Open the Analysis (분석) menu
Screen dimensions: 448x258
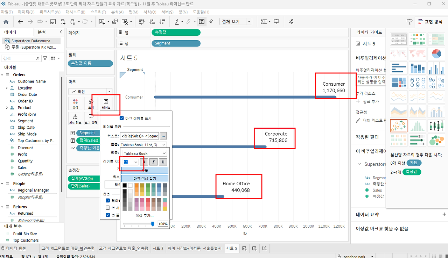click(x=117, y=12)
